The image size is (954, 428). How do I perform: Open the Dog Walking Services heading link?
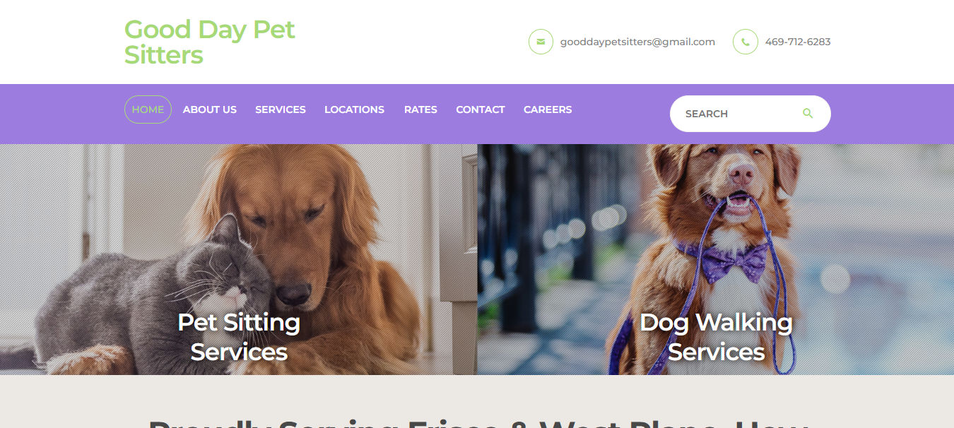[x=716, y=337]
